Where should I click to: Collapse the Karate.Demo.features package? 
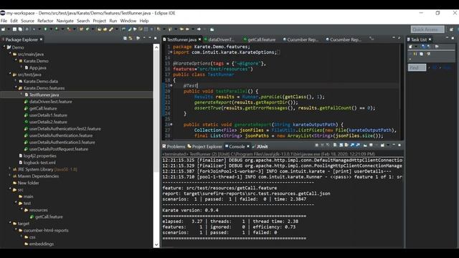(x=16, y=87)
